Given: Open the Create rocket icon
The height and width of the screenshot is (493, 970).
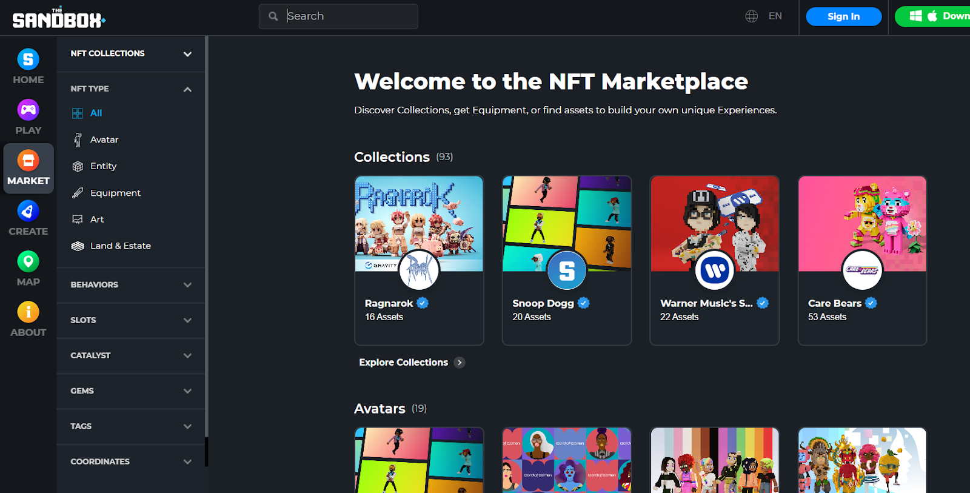Looking at the screenshot, I should point(28,211).
